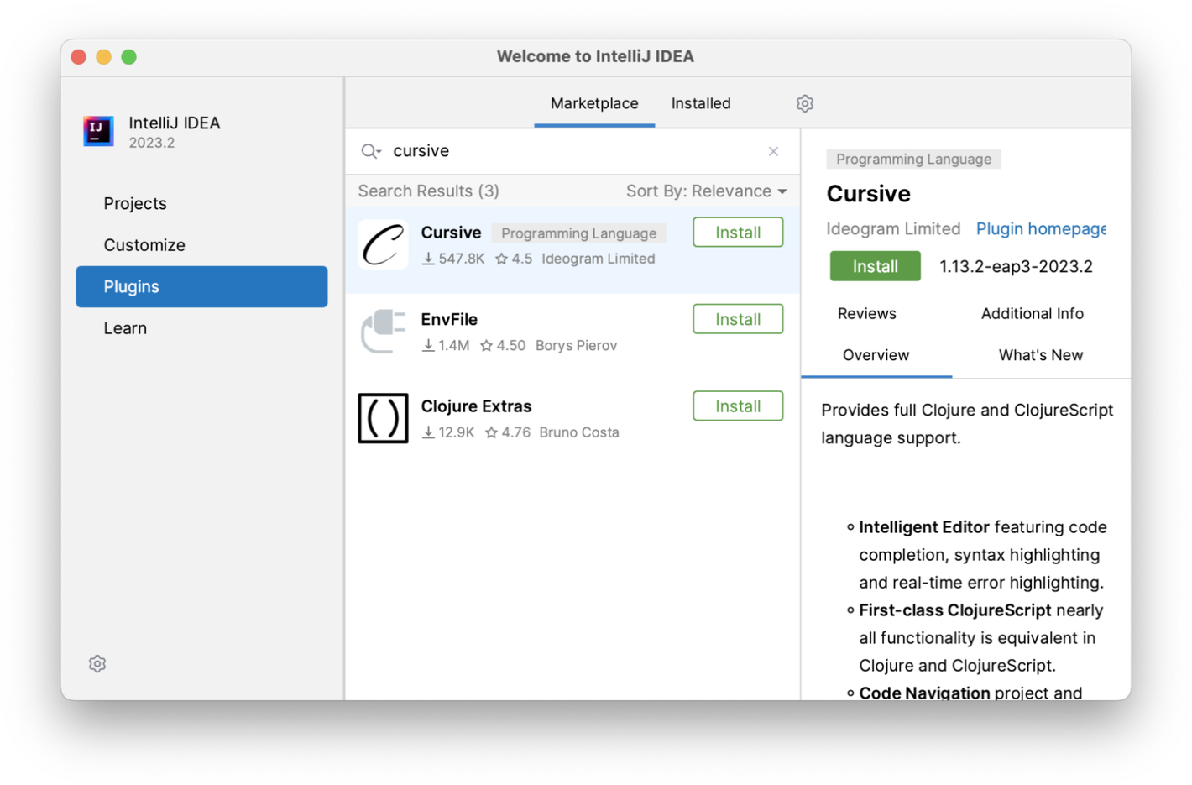Click Cursive download count 547.8K

(x=453, y=259)
